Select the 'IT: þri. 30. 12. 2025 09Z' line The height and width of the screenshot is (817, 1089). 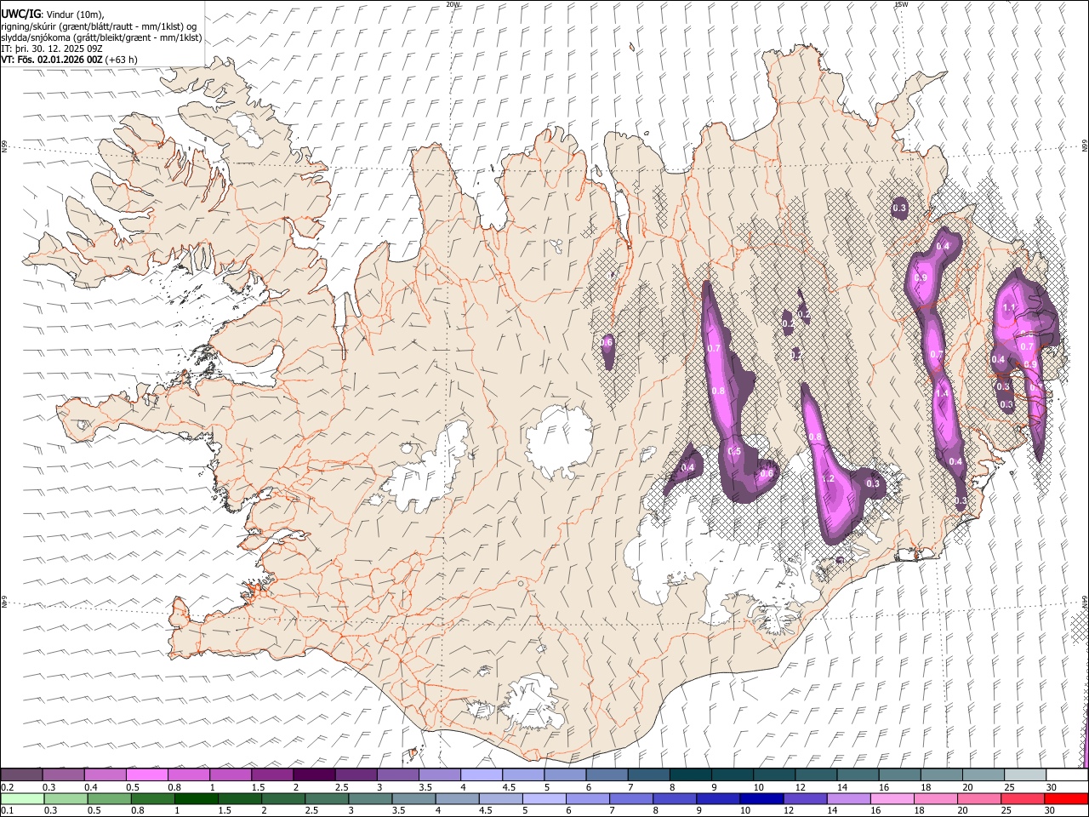[x=52, y=49]
